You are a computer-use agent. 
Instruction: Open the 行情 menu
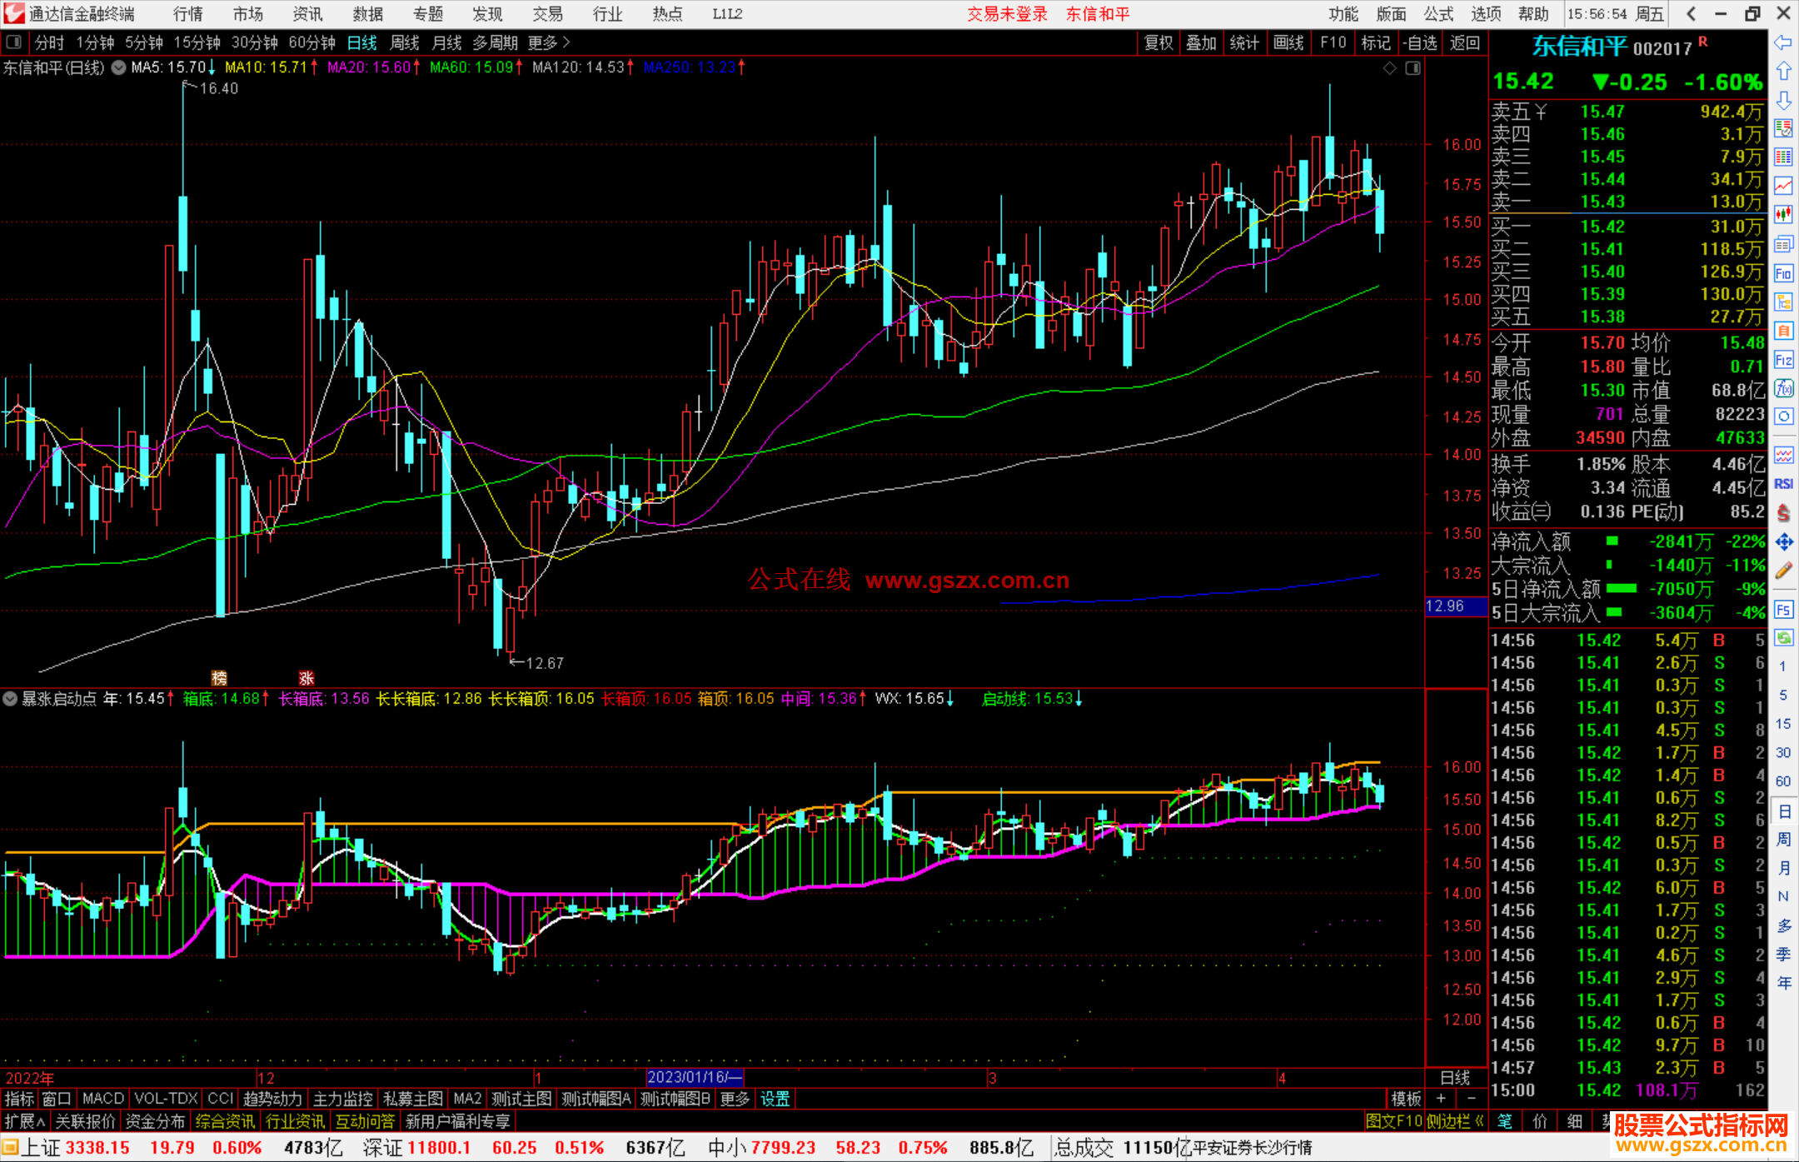(187, 14)
